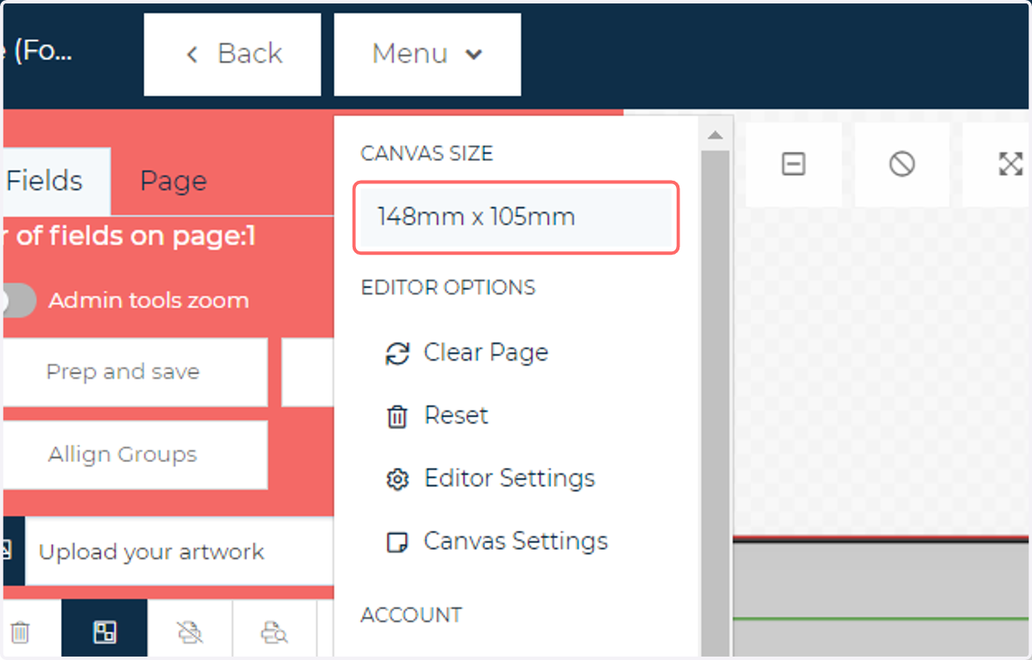Screen dimensions: 1032x660
Task: Click the fit-to-screen expand arrows icon
Action: pyautogui.click(x=1010, y=163)
